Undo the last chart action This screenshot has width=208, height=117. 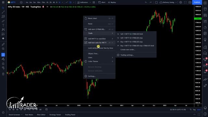click(x=146, y=2)
